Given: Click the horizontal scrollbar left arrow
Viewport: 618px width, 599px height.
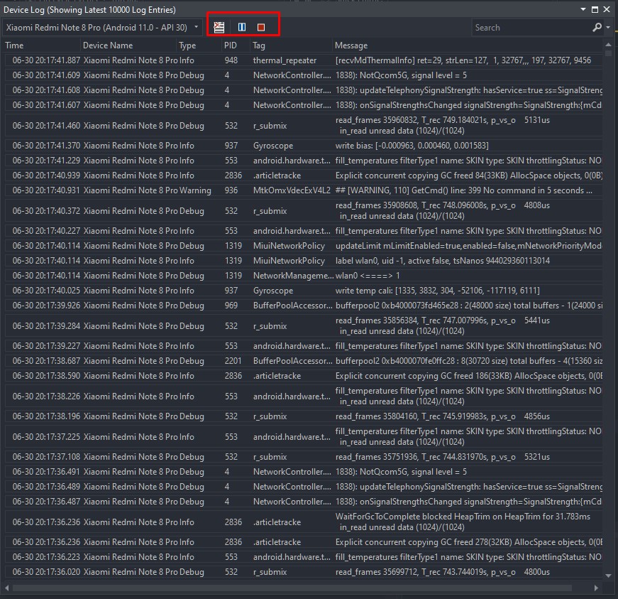Looking at the screenshot, I should coord(6,588).
